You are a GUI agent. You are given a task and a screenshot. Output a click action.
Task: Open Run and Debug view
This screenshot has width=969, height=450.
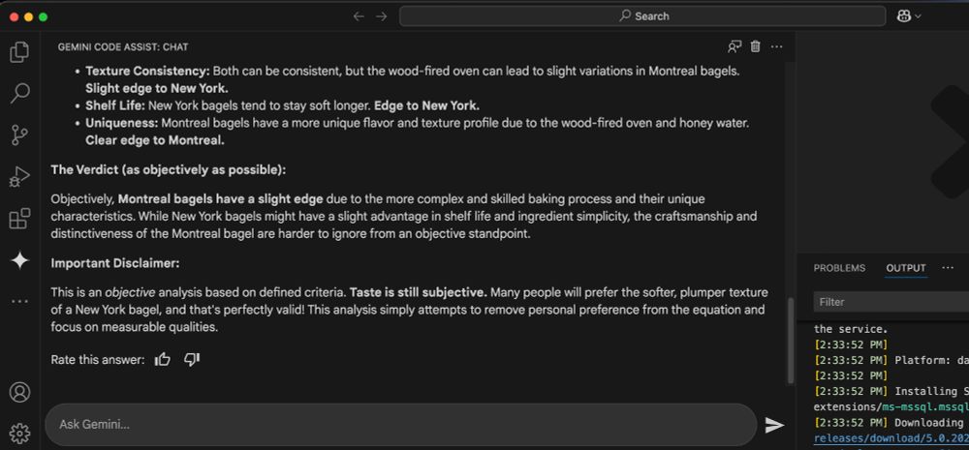19,177
